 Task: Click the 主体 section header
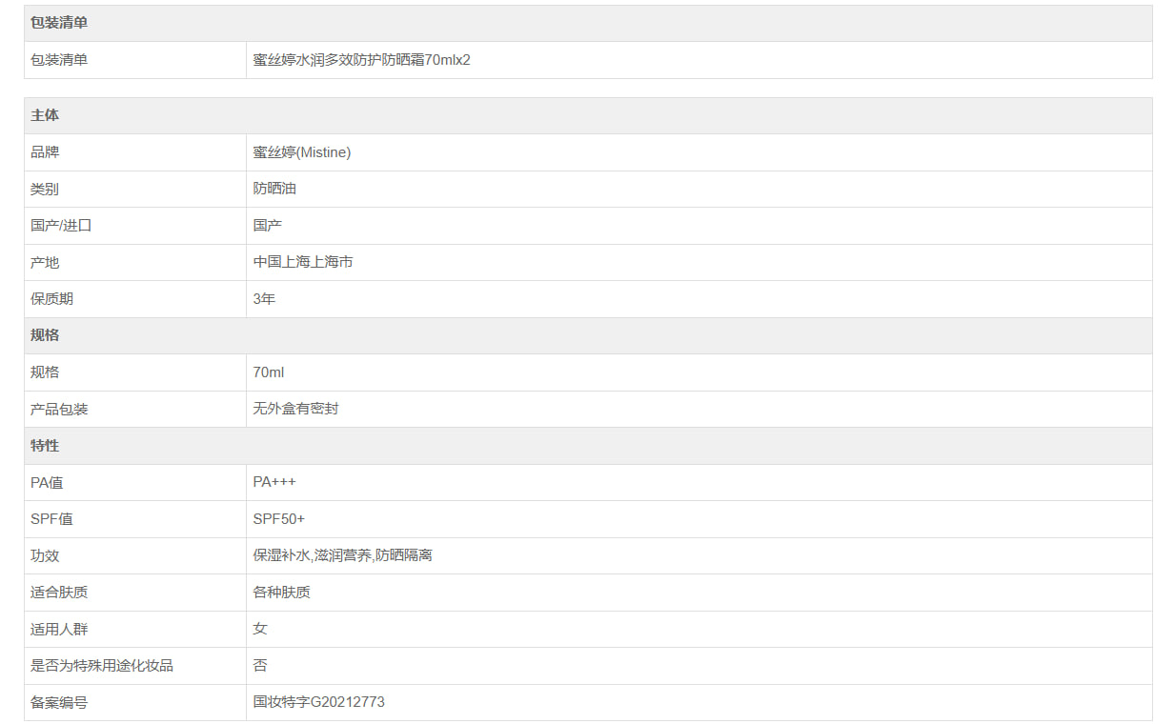(45, 115)
